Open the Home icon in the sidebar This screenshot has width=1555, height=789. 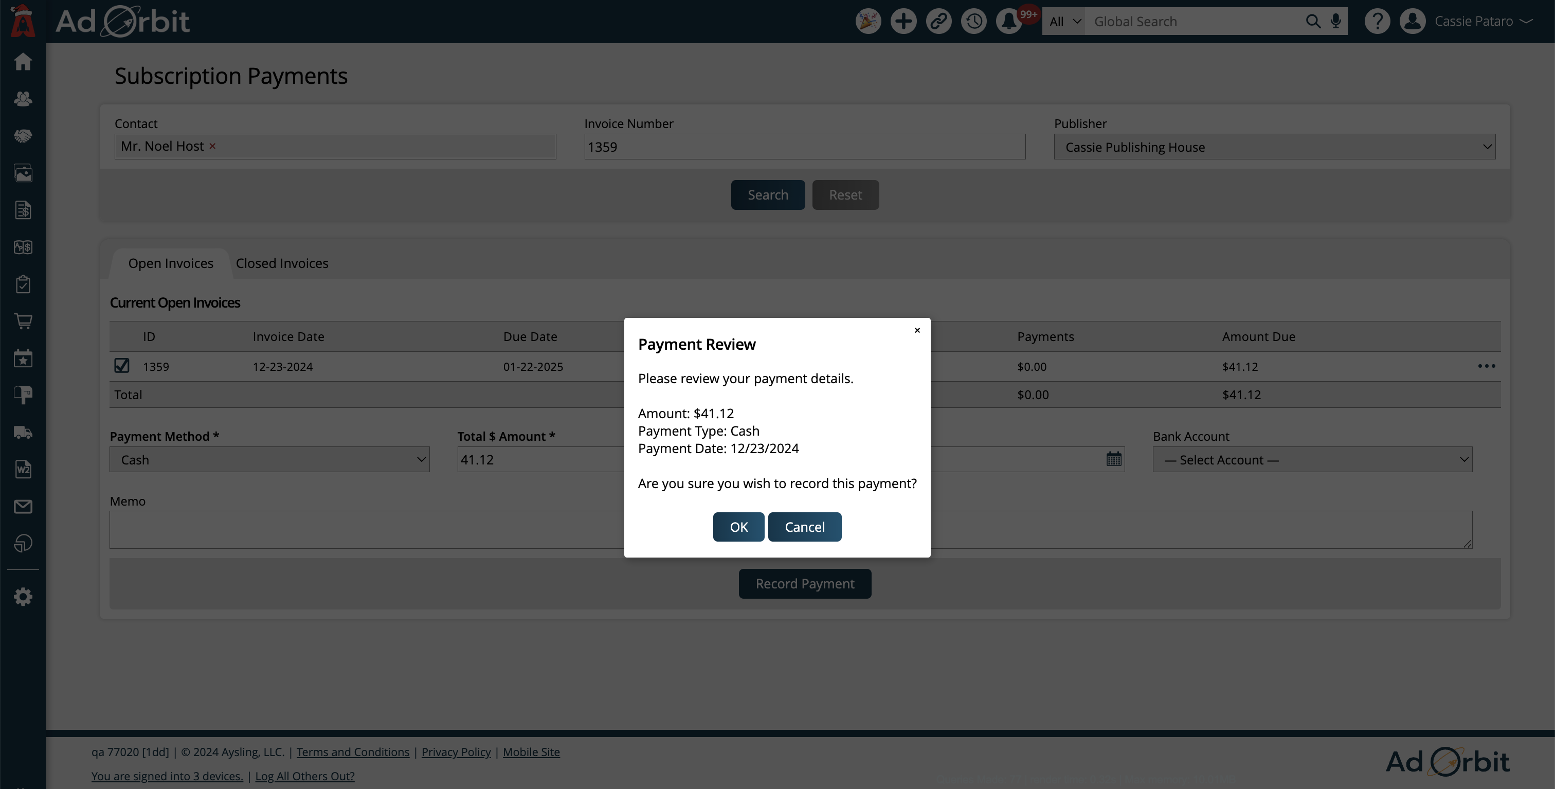point(22,62)
